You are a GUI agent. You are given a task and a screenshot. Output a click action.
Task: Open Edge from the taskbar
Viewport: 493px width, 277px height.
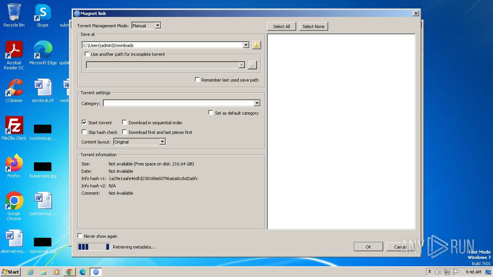[83, 272]
